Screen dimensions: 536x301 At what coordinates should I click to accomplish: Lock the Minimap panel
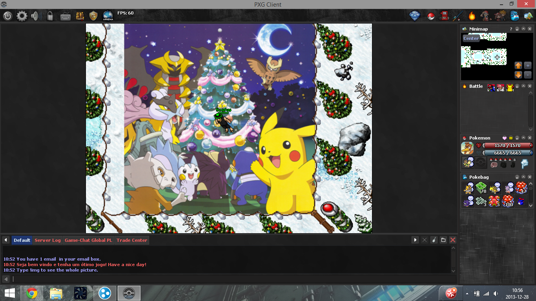[x=517, y=29]
